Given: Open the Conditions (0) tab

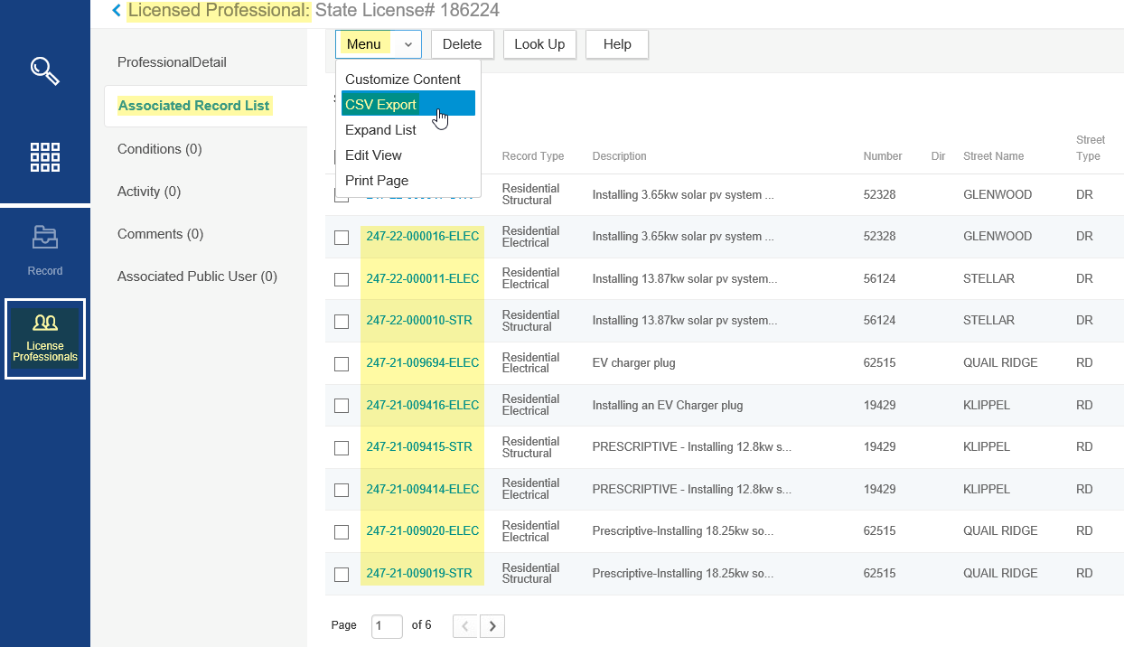Looking at the screenshot, I should click(x=160, y=149).
